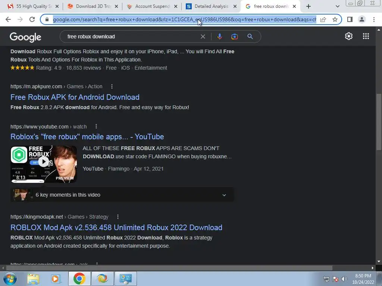Share this page using the share icon

point(323,19)
